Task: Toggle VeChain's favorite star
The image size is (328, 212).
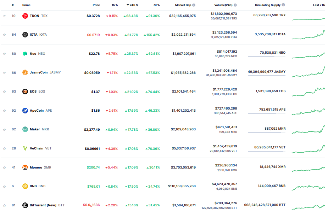Action: (x=4, y=149)
